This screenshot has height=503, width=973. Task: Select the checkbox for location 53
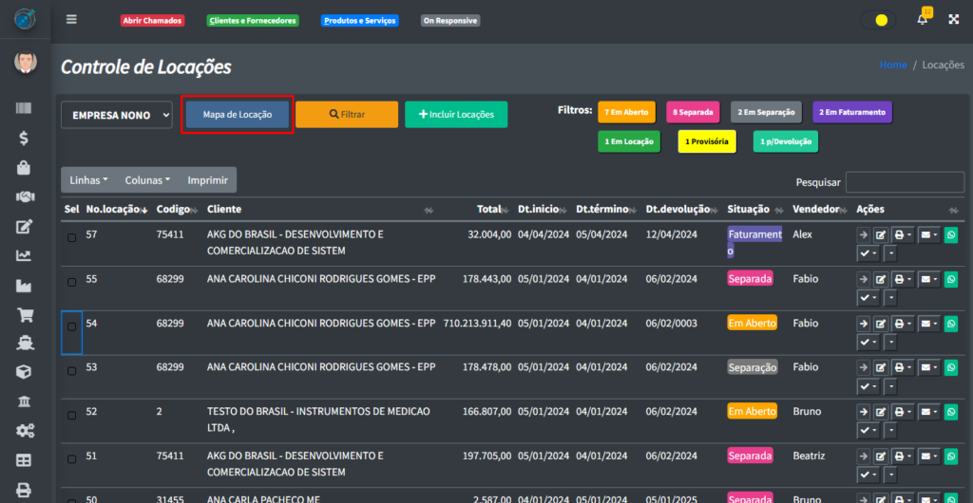(72, 370)
